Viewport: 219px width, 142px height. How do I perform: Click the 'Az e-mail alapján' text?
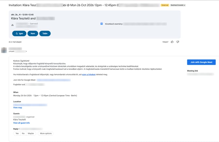15,42
